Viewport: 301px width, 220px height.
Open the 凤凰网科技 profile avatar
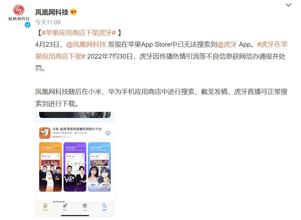pos(19,16)
